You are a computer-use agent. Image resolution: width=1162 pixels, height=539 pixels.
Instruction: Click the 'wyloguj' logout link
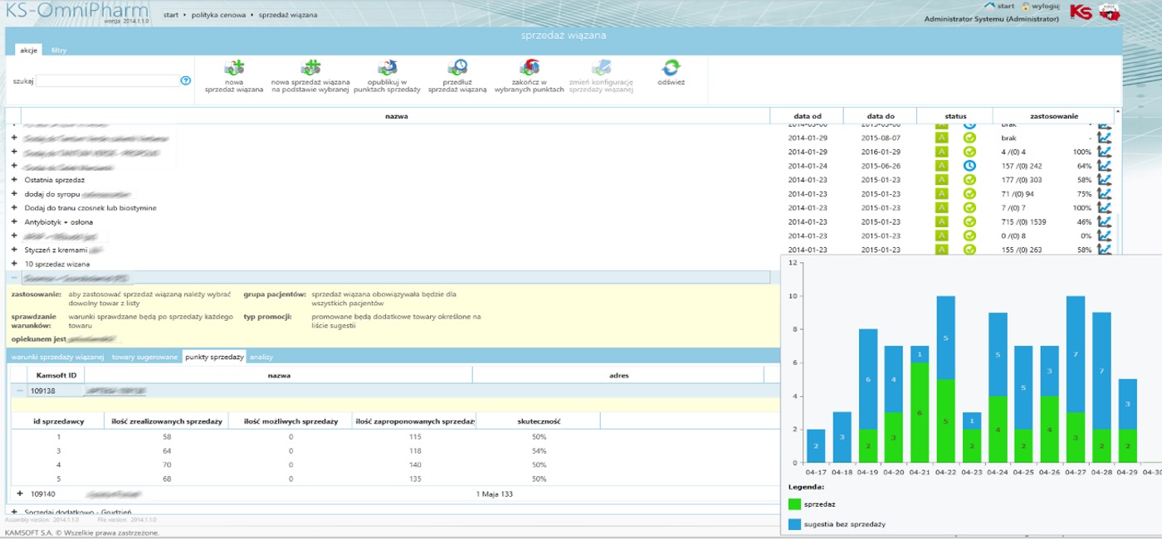1044,7
